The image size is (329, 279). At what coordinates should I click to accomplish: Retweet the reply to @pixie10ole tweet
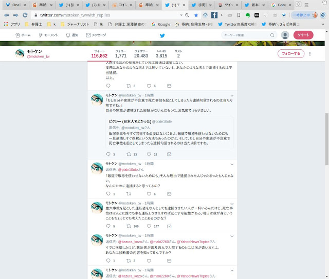point(129,194)
